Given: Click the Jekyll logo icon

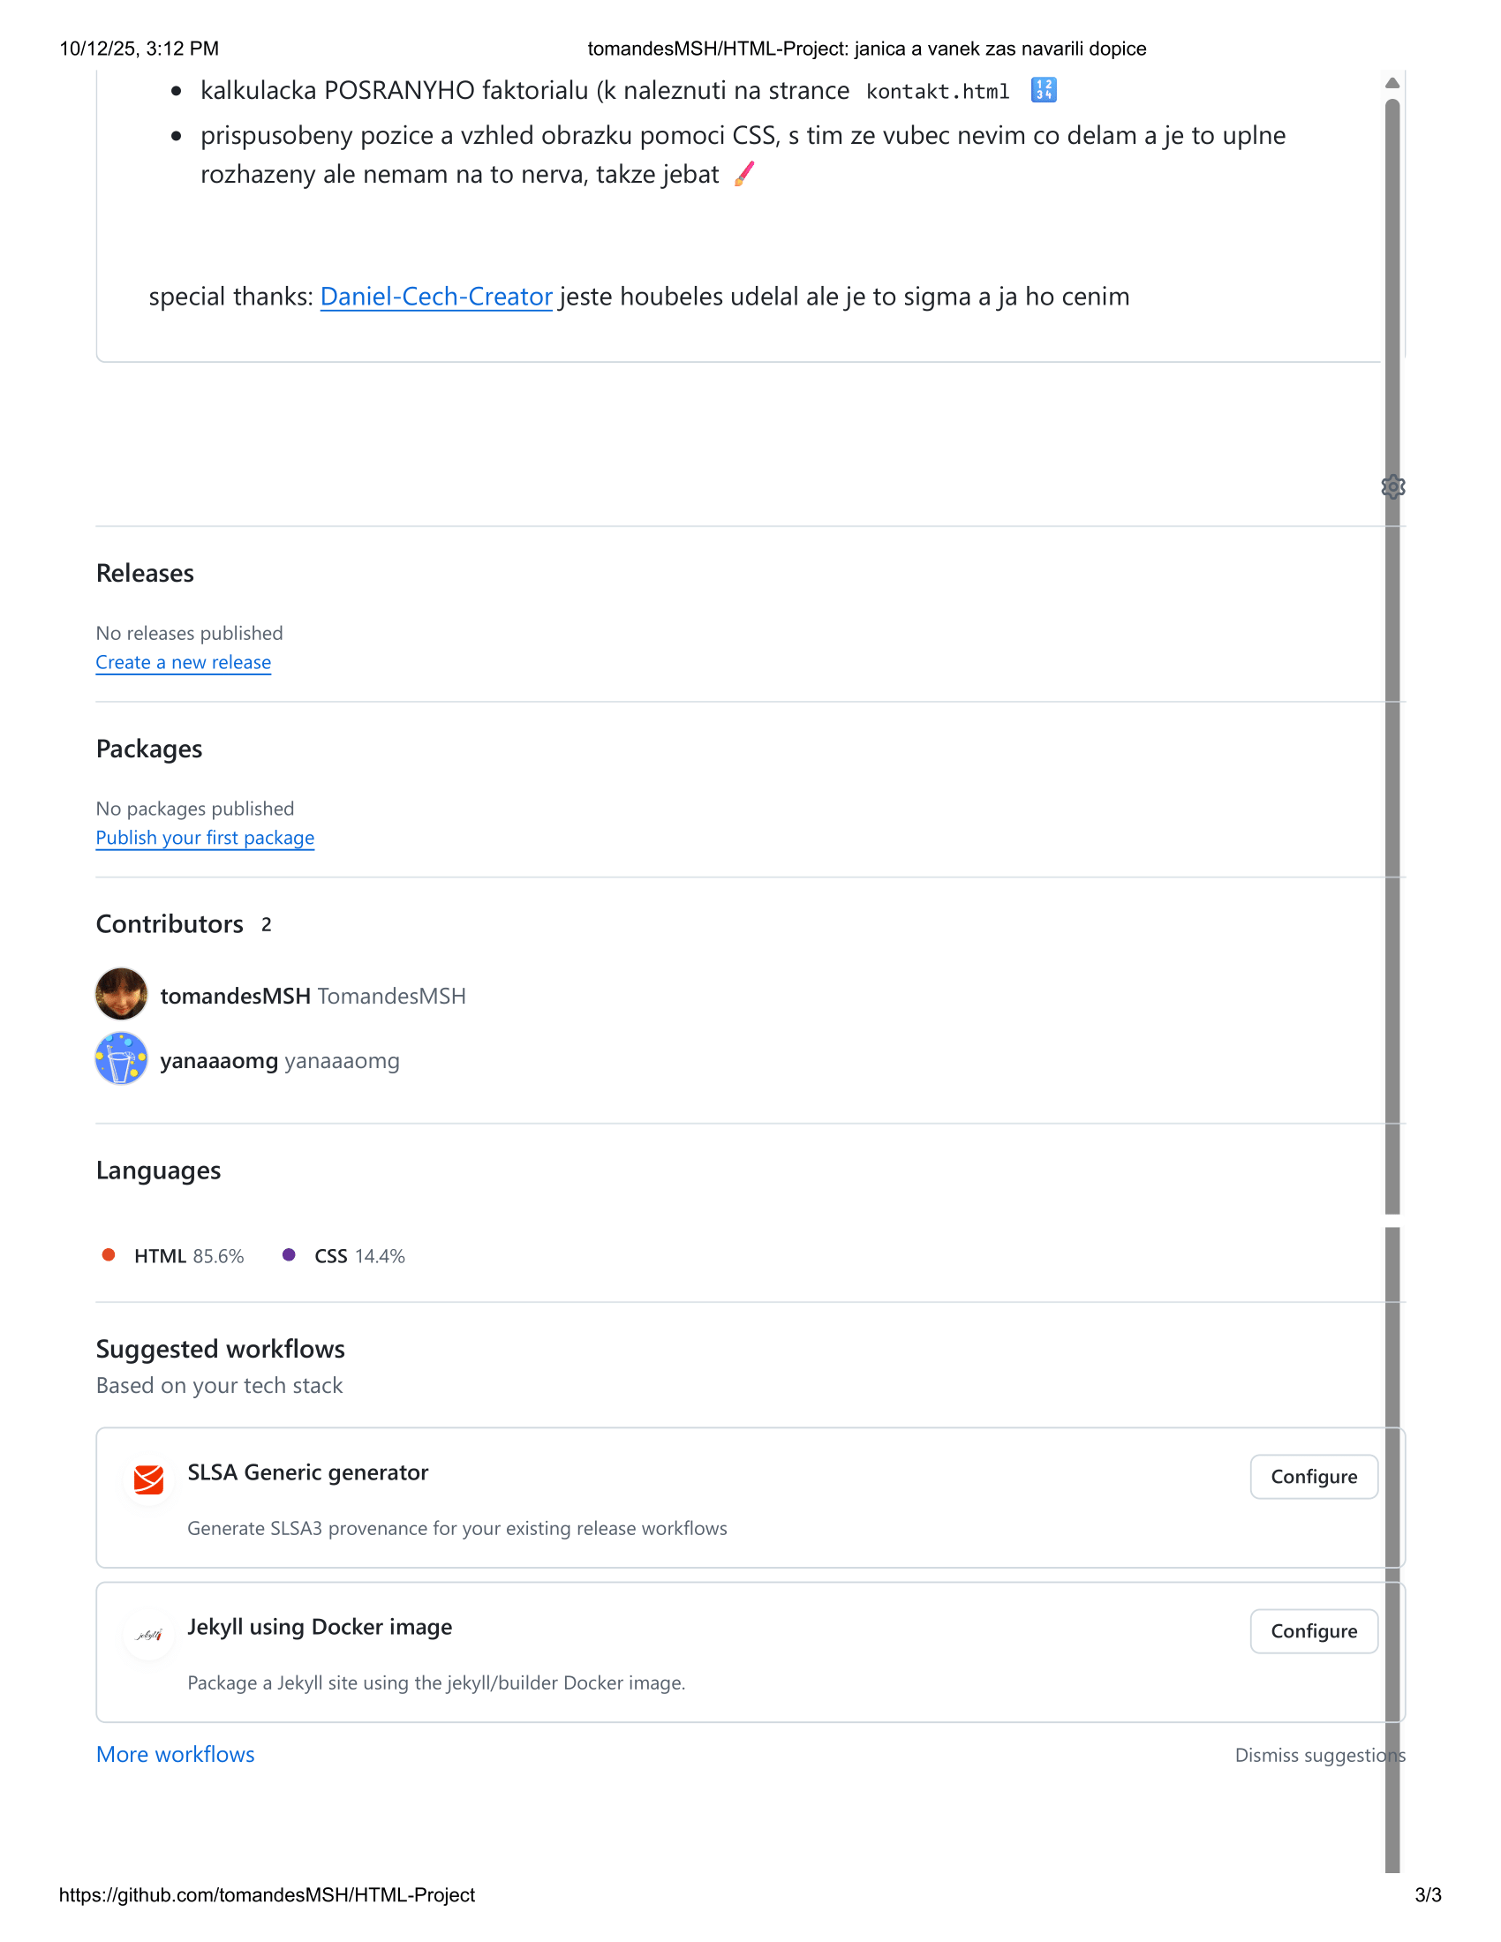Looking at the screenshot, I should tap(148, 1633).
